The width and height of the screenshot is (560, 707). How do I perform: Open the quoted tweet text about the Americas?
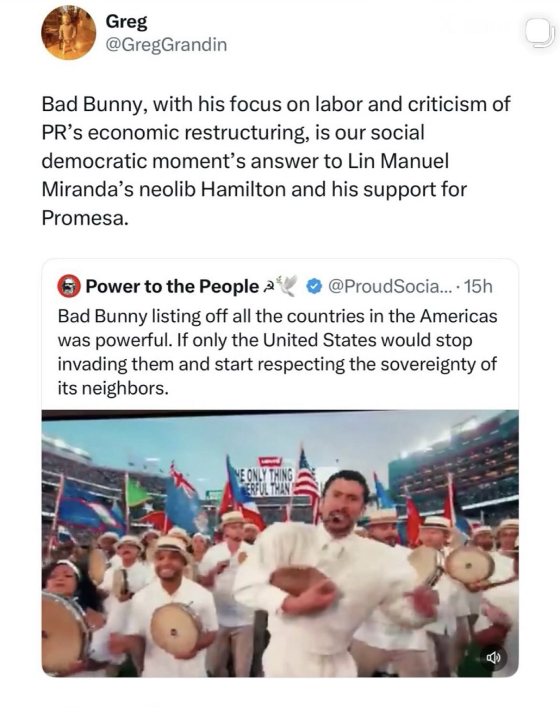[278, 352]
